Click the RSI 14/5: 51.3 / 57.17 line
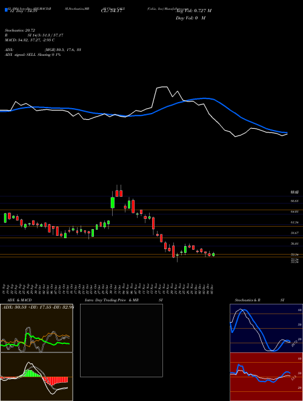Image resolution: width=303 pixels, height=401 pixels. [34, 35]
